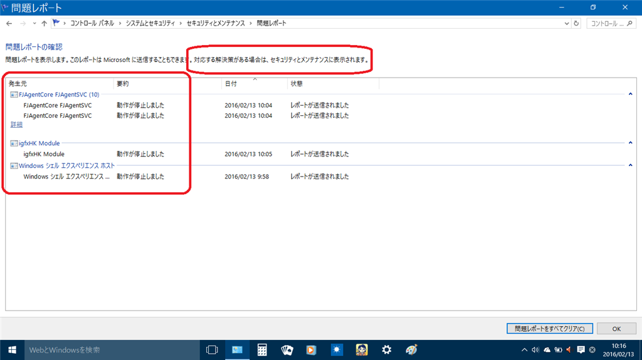Restore the 問題レポート window size
This screenshot has height=360, width=642.
tap(593, 8)
